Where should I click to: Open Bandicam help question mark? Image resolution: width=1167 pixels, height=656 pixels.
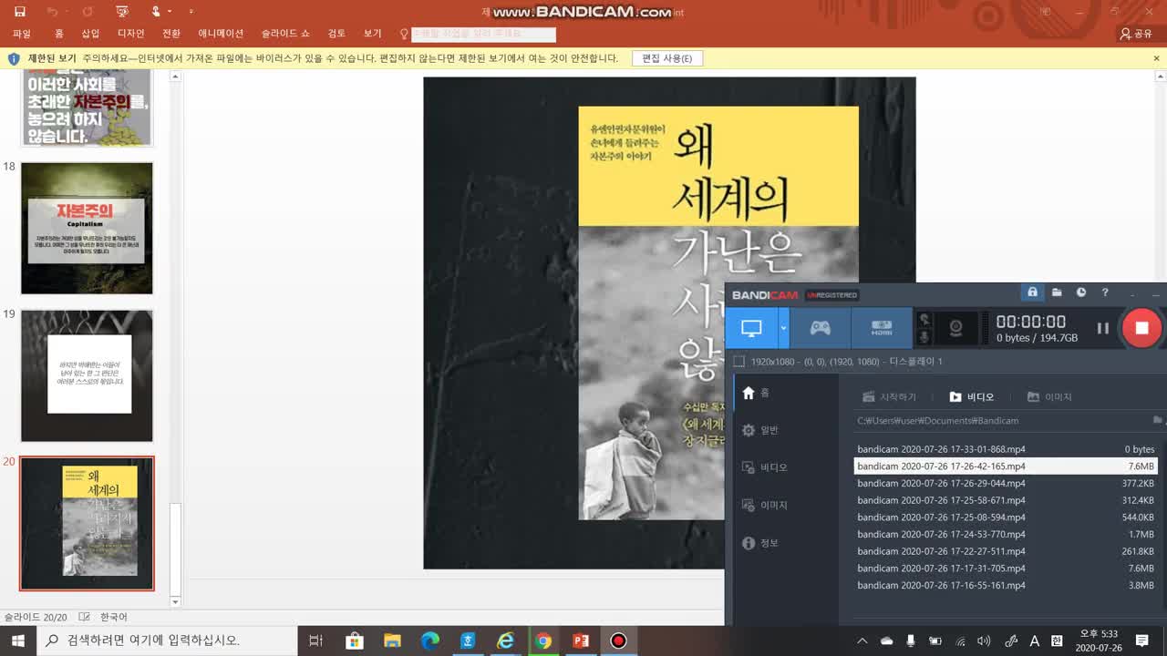1105,292
